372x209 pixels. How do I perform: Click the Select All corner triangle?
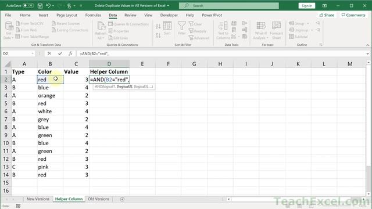point(8,64)
